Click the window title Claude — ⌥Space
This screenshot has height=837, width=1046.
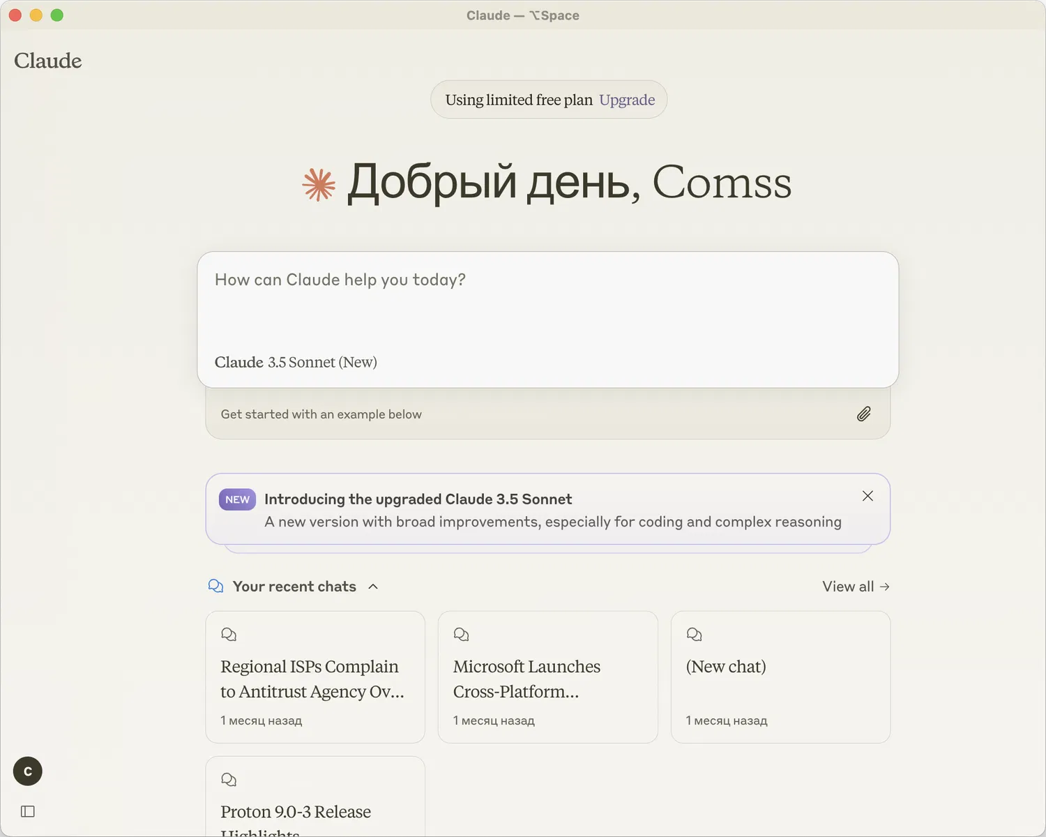point(523,15)
